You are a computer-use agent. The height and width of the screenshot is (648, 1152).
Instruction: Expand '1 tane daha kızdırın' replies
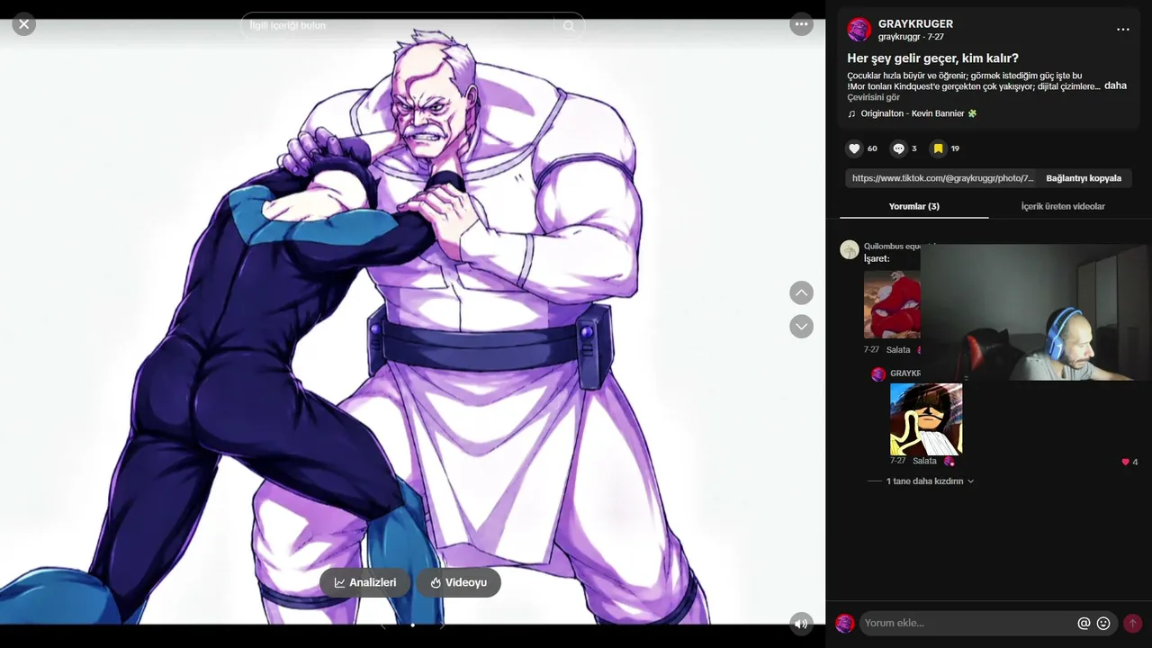[x=930, y=481]
